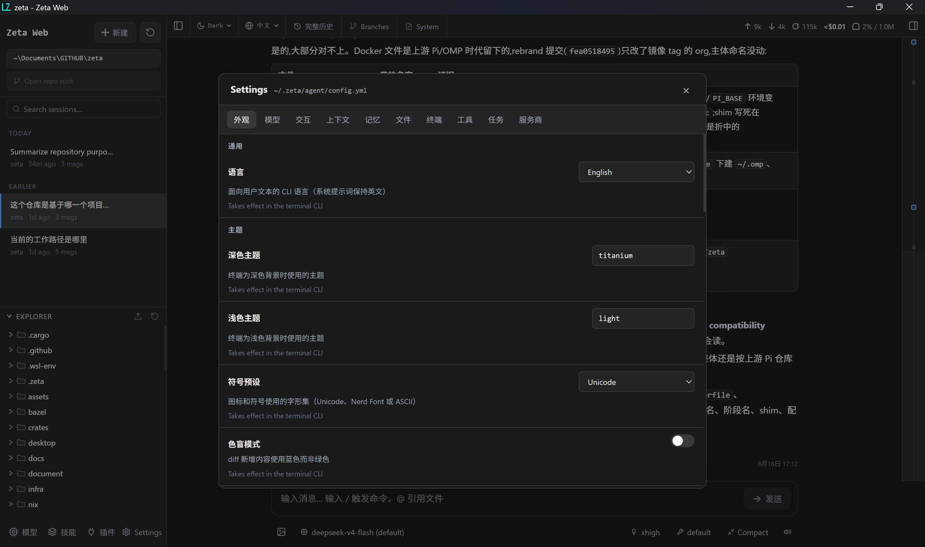This screenshot has height=547, width=925.
Task: Open session Summarize repository purpo...
Action: (83, 157)
